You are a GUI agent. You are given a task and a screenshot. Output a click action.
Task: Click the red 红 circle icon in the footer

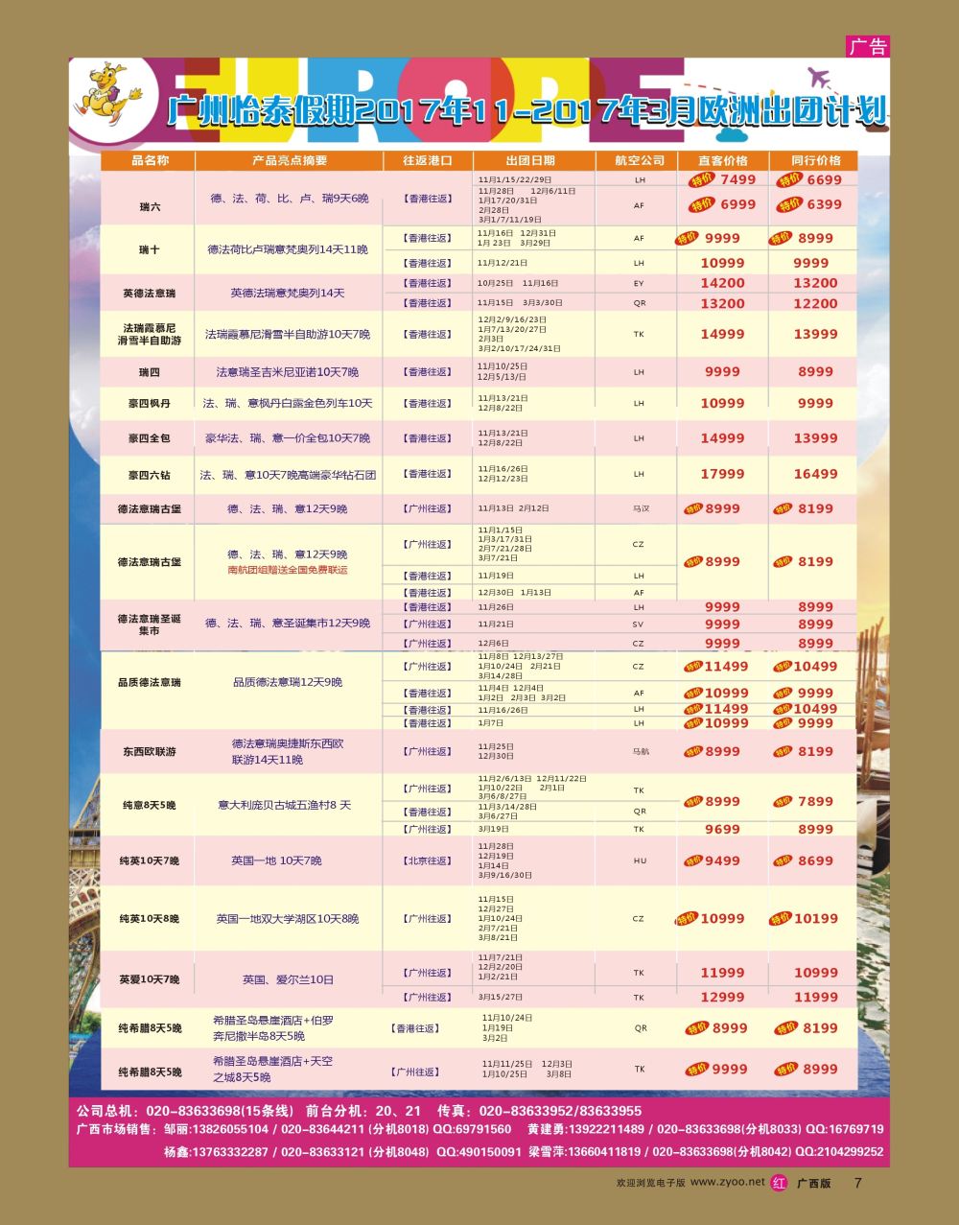pos(779,1183)
